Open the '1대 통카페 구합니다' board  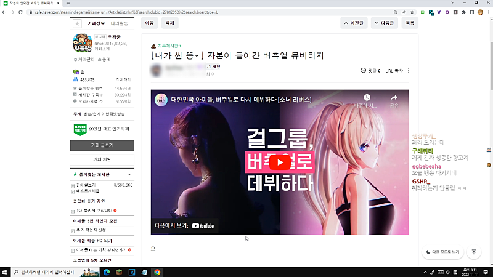pyautogui.click(x=94, y=211)
